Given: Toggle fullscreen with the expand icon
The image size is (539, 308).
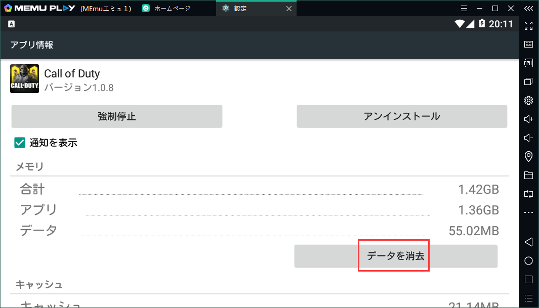Looking at the screenshot, I should tap(528, 25).
